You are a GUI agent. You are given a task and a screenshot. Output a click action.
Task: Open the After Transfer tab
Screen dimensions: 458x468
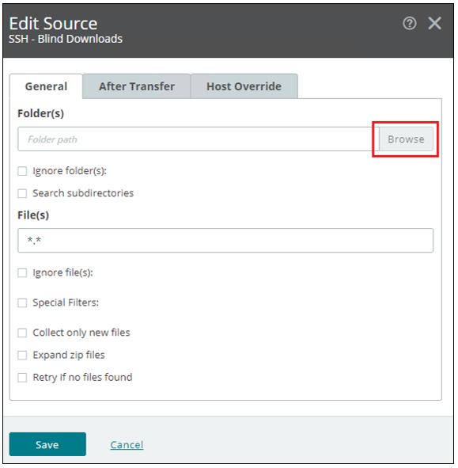coord(137,86)
